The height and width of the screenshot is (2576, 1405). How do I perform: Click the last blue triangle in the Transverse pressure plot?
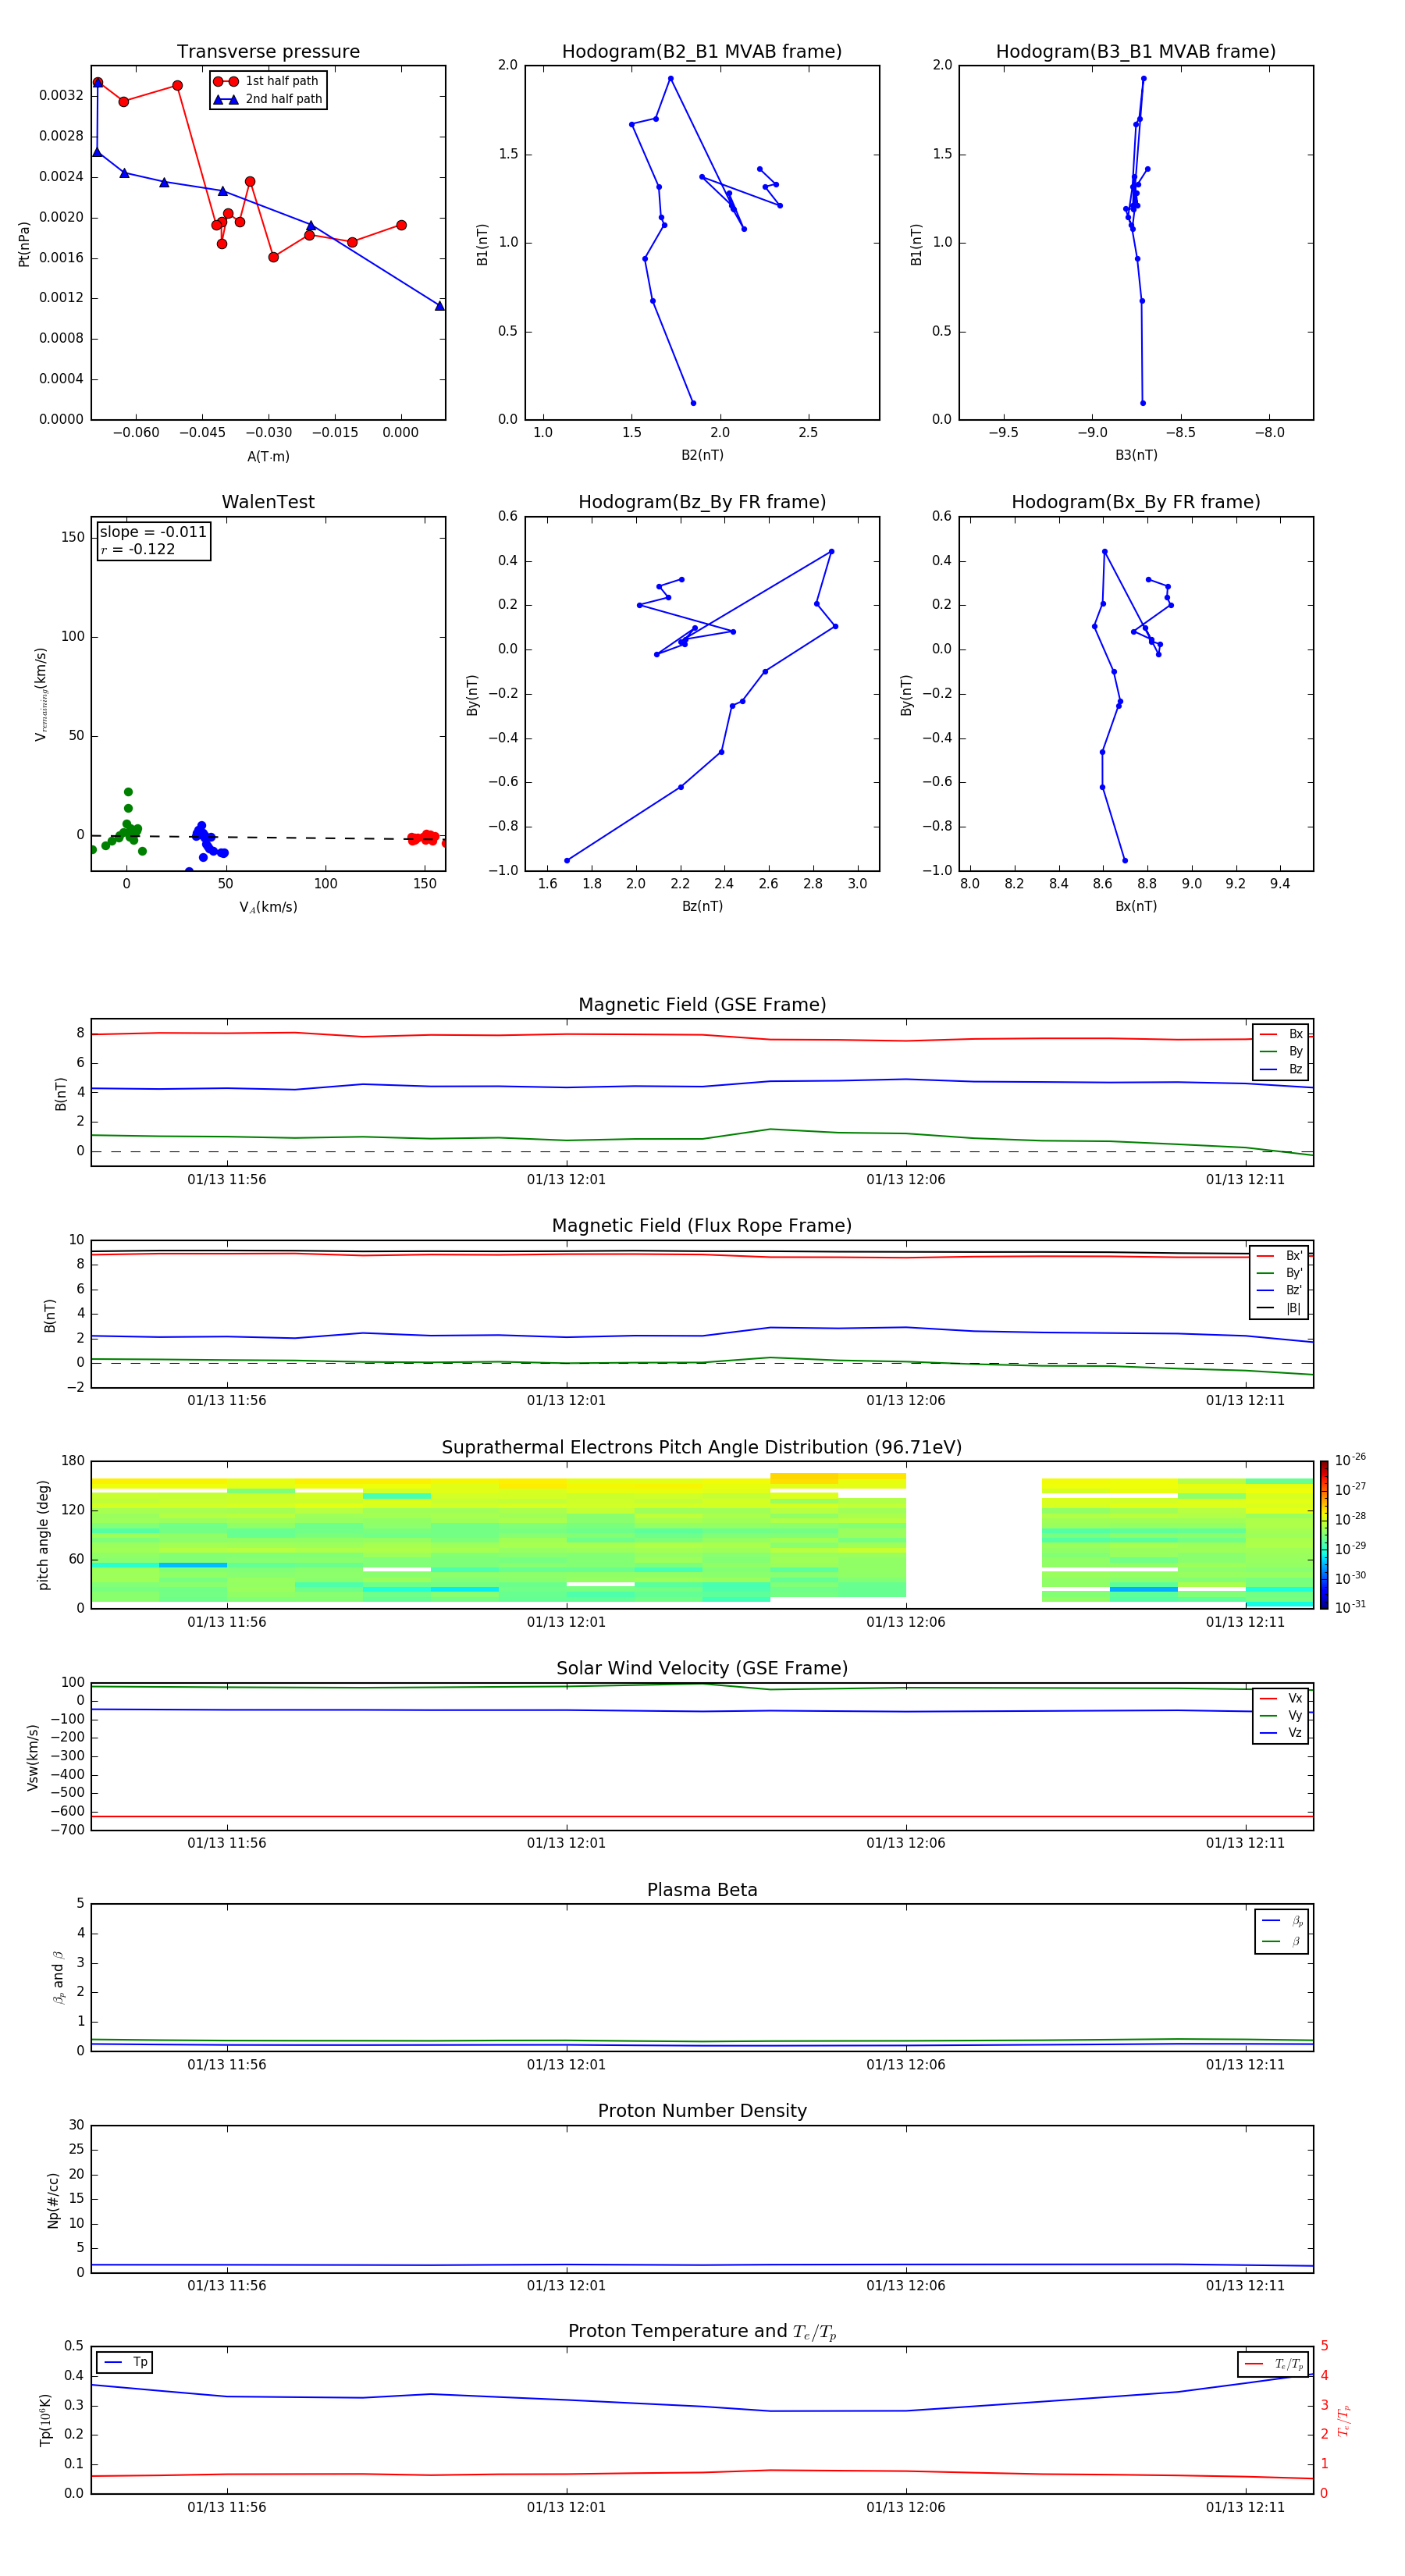pyautogui.click(x=440, y=305)
